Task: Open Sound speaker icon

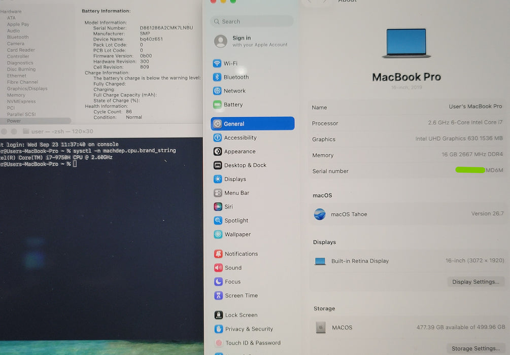Action: click(218, 268)
